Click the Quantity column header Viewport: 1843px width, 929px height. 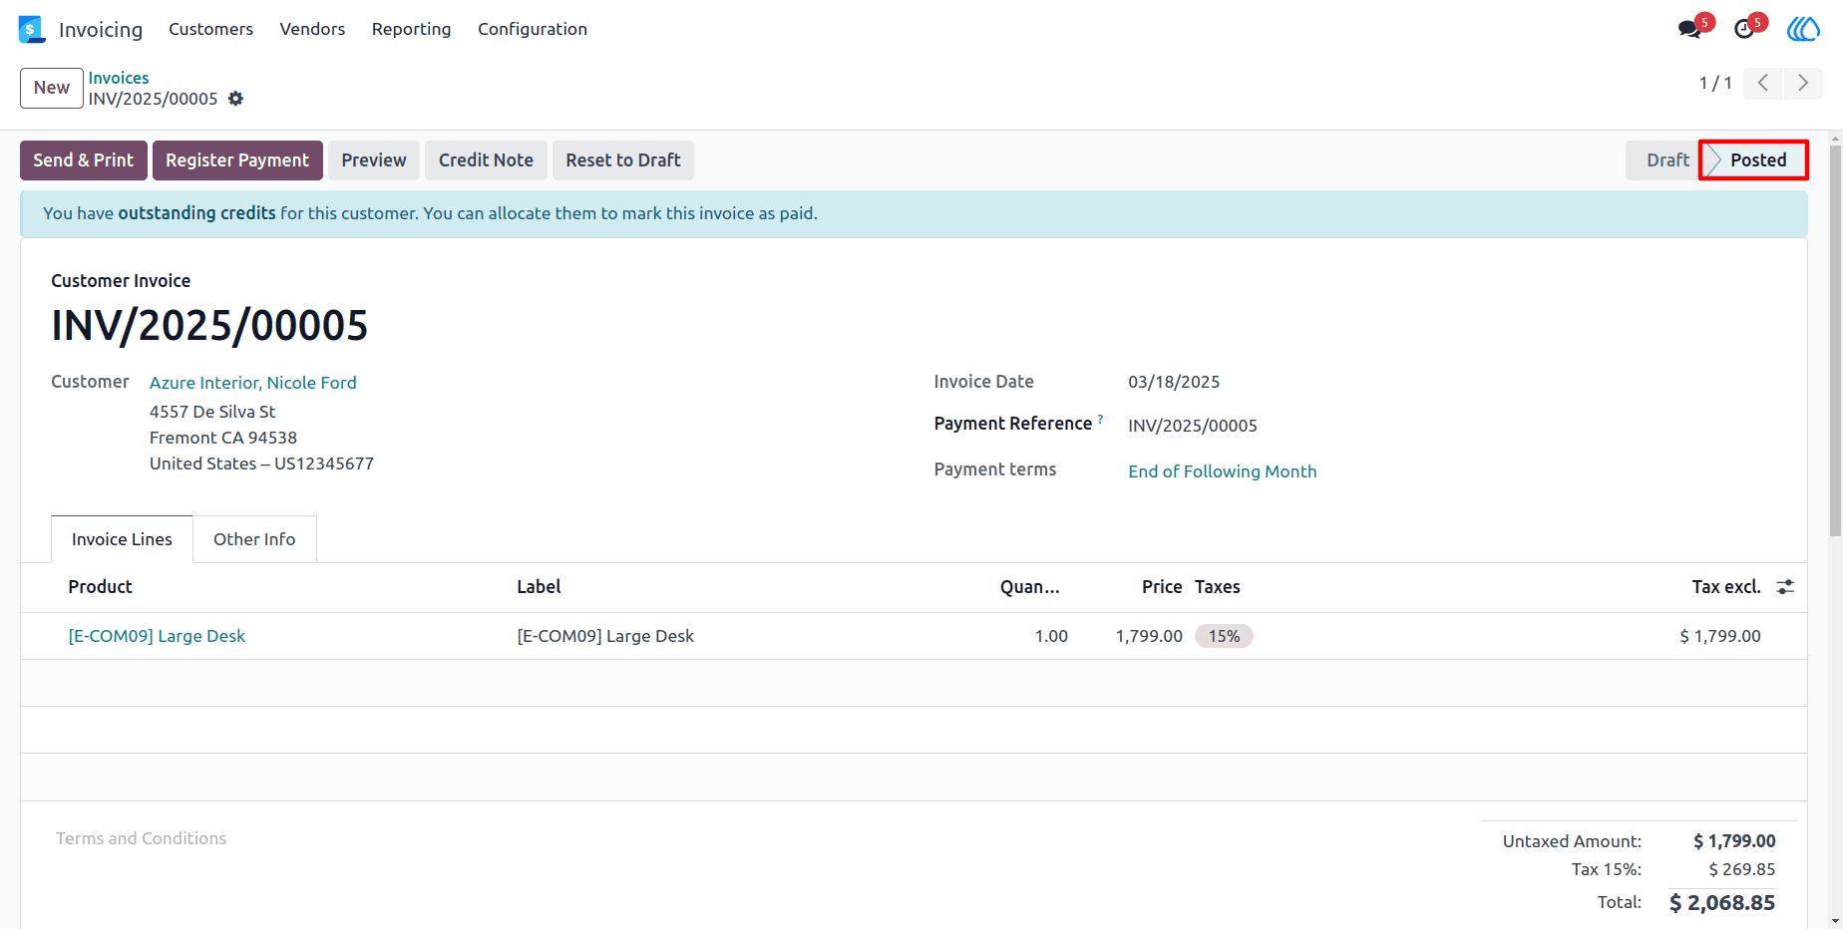pyautogui.click(x=1030, y=587)
